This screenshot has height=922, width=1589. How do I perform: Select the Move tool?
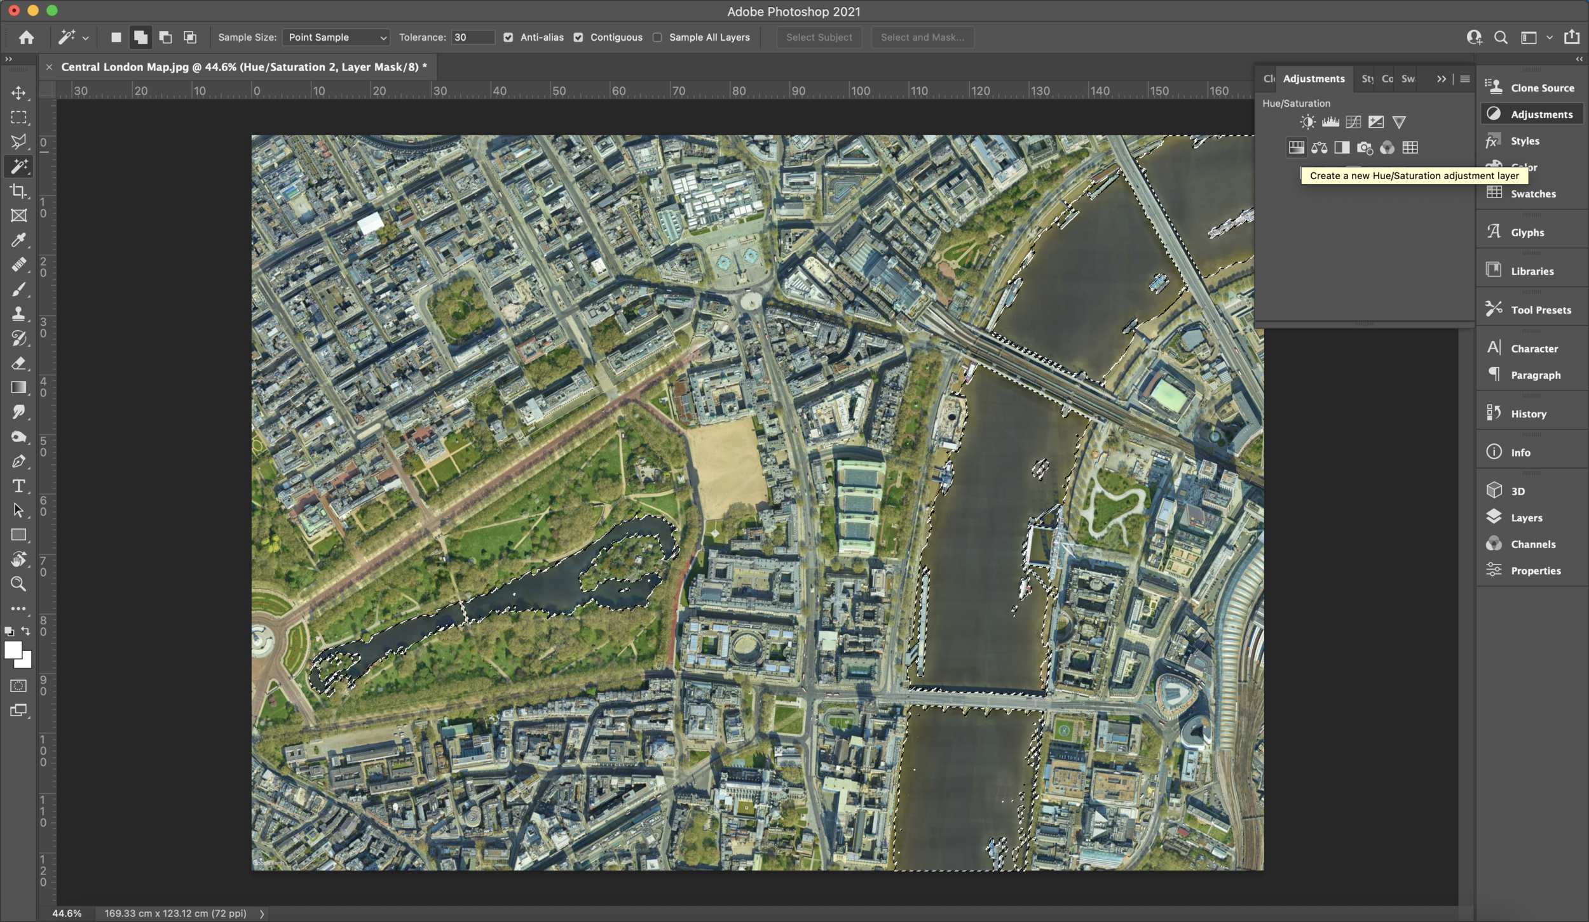point(18,93)
